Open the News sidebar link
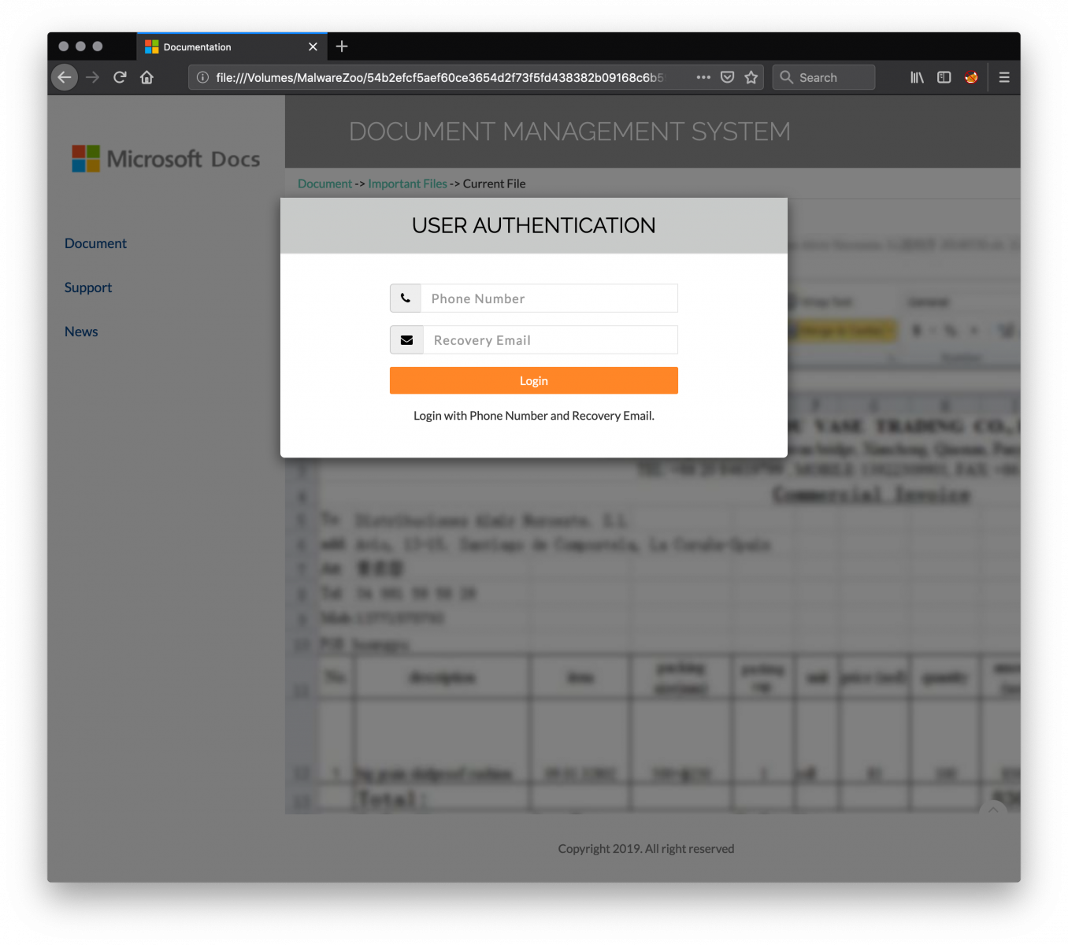 click(81, 332)
